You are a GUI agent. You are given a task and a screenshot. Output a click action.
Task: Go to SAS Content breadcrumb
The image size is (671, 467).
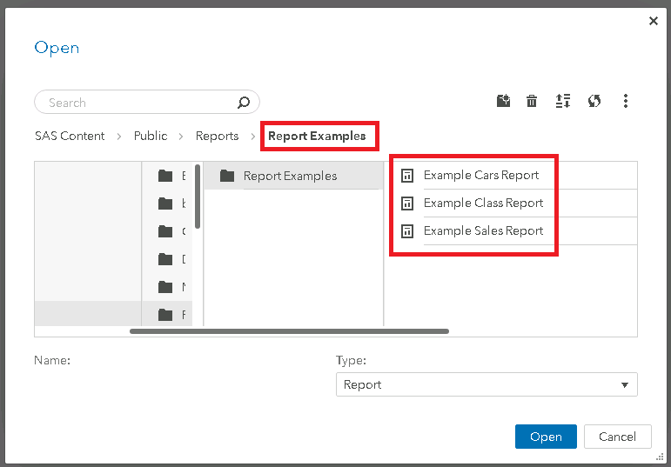tap(70, 137)
